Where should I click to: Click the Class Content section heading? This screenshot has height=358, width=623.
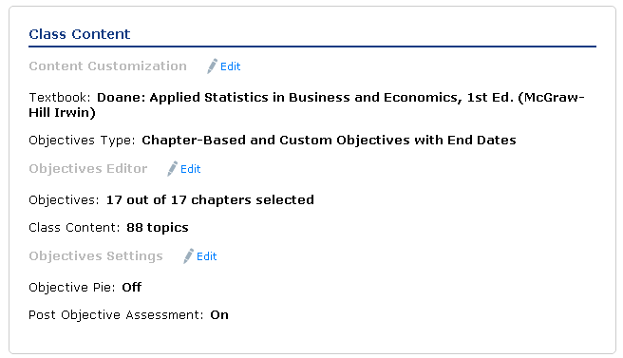coord(80,34)
